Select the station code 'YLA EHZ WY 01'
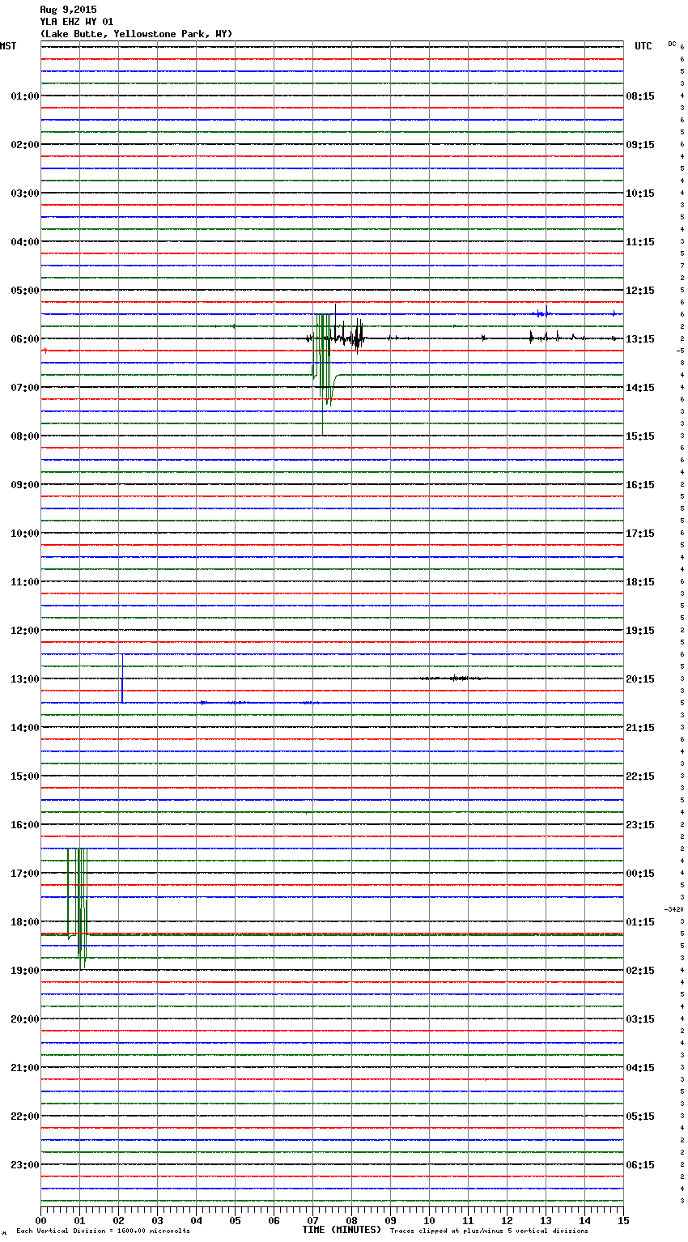The image size is (688, 1242). coord(77,22)
